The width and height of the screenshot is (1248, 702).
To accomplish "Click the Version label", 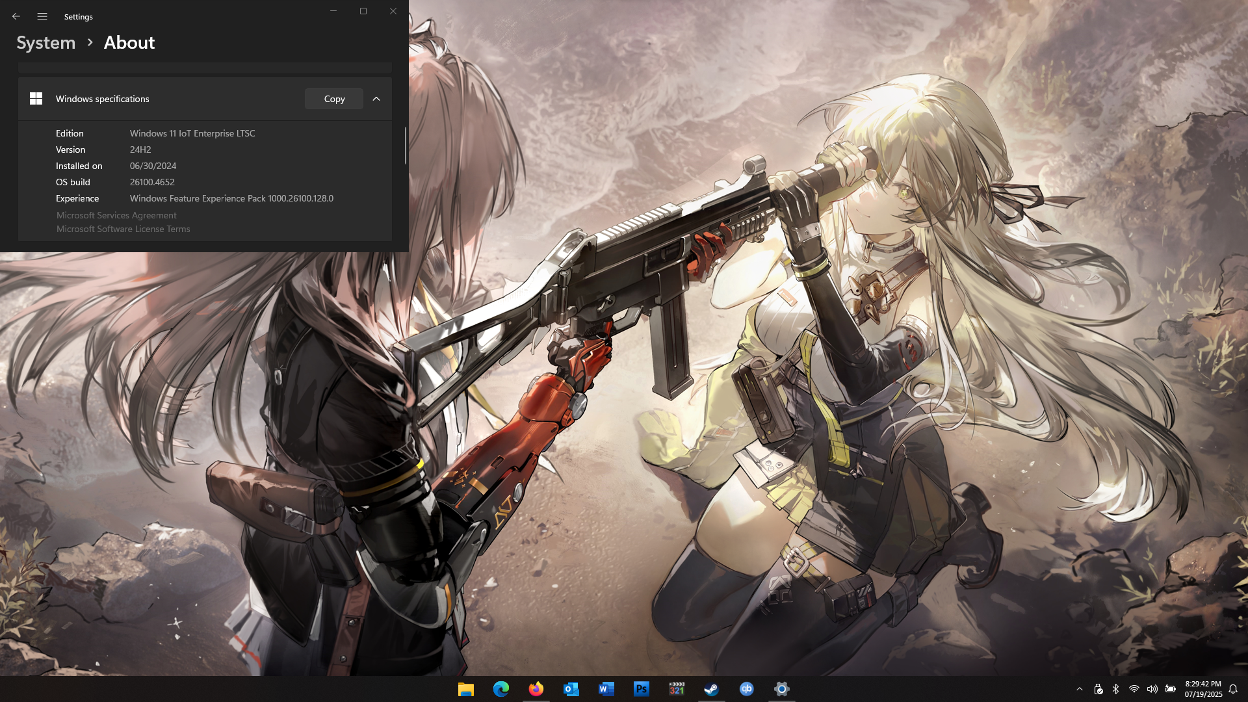I will tap(70, 149).
